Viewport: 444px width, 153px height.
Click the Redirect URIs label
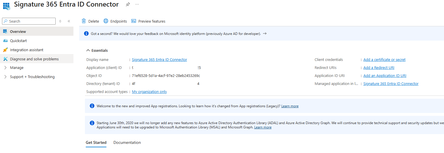click(326, 68)
